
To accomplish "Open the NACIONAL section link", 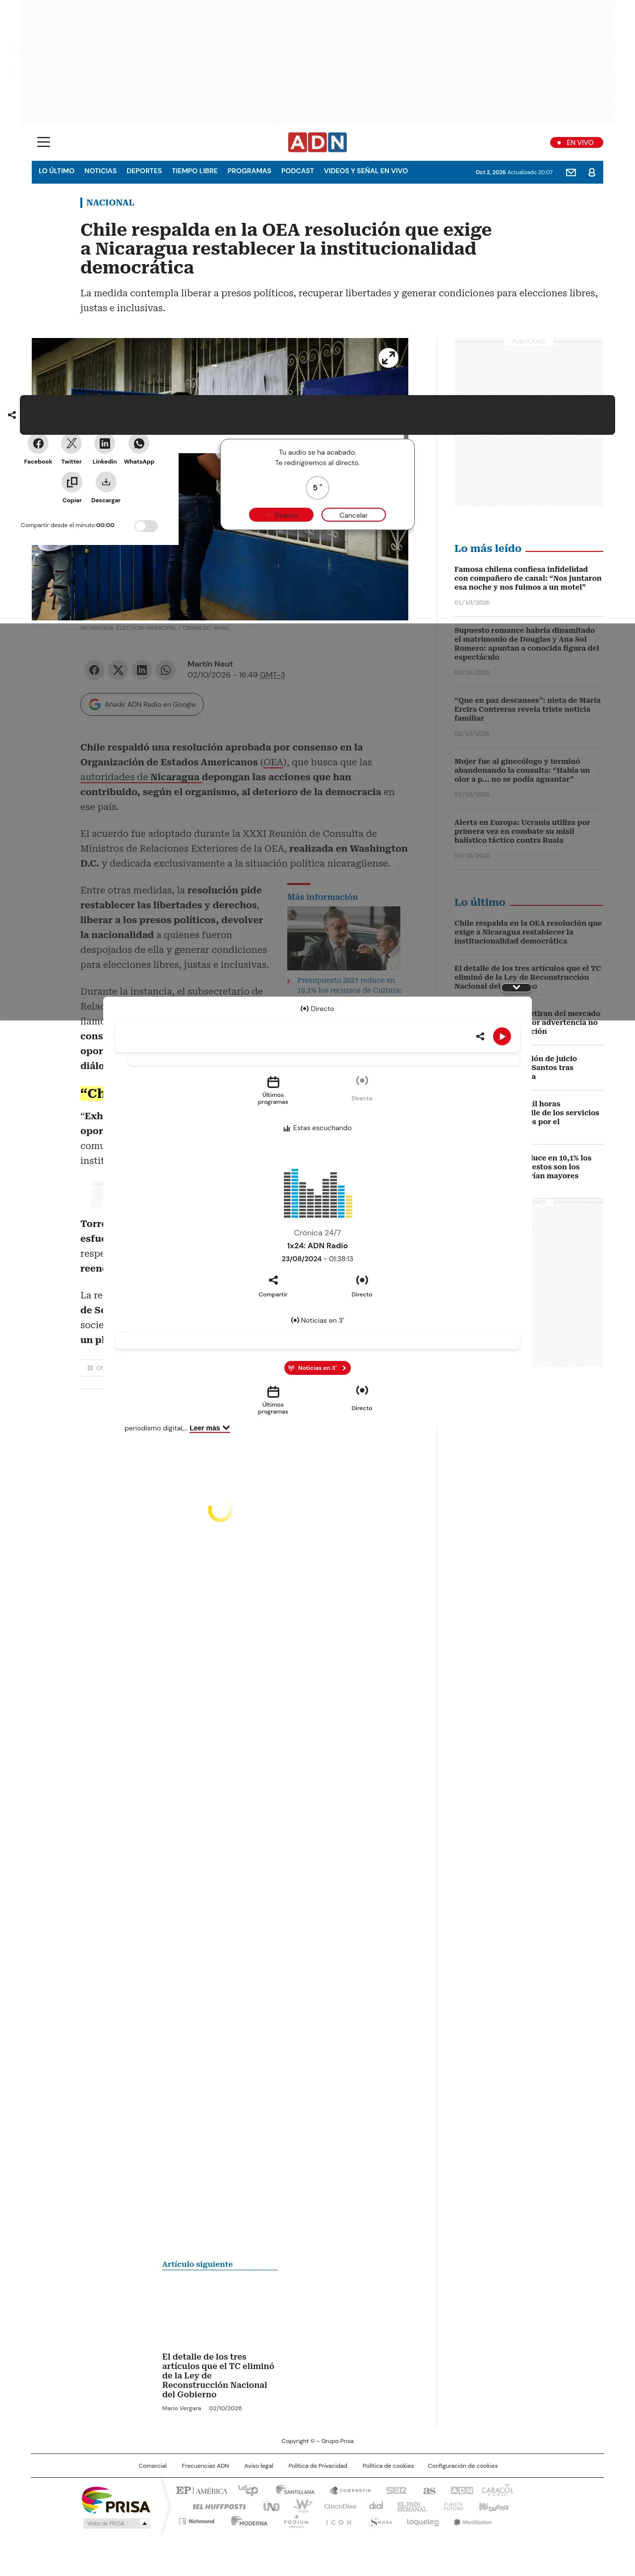I will click(x=110, y=202).
